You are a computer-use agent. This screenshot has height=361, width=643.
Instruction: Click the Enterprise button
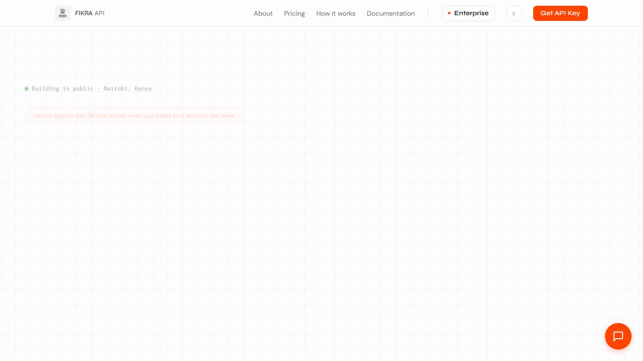(x=468, y=13)
